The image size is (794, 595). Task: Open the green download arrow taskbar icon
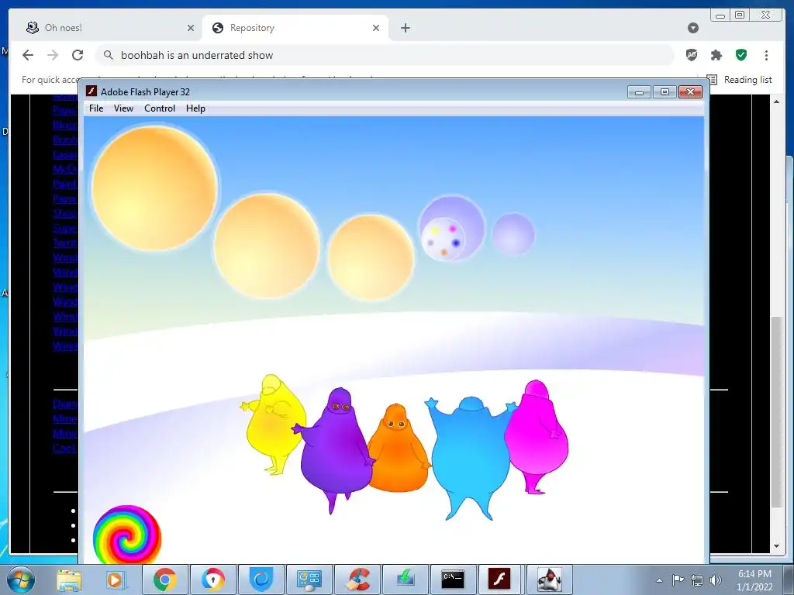point(405,580)
